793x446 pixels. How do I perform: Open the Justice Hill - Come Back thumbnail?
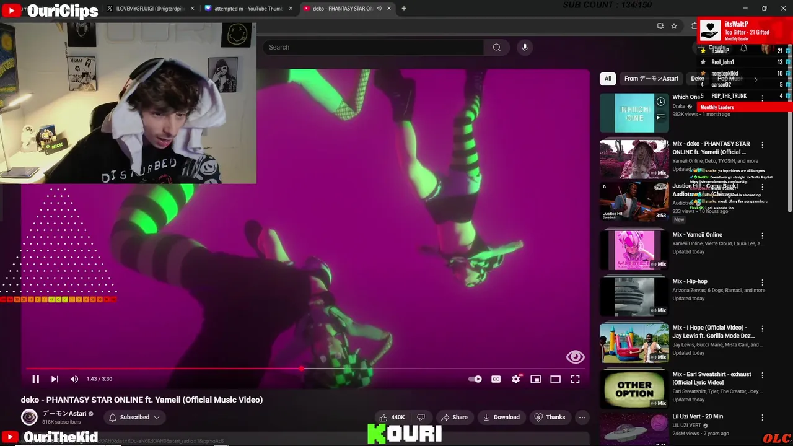coord(634,201)
